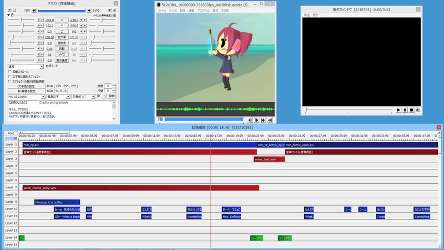Play video in playback window
Screen dimensions: 444x250
[x=398, y=110]
